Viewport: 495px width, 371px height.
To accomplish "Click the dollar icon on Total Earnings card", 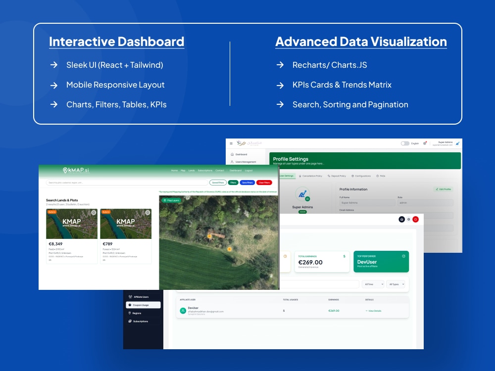I will coord(344,256).
